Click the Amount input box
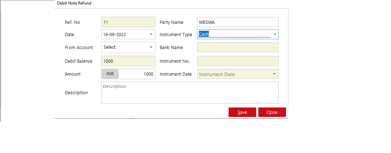 click(x=137, y=74)
